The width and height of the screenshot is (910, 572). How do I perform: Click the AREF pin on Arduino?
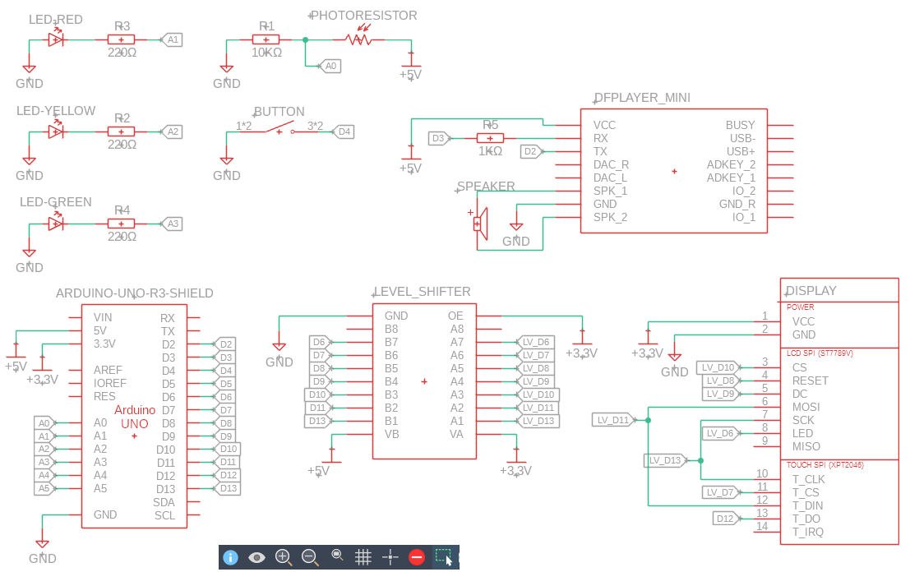pos(108,370)
